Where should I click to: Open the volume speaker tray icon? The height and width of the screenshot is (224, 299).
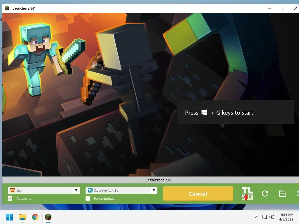coord(272,217)
